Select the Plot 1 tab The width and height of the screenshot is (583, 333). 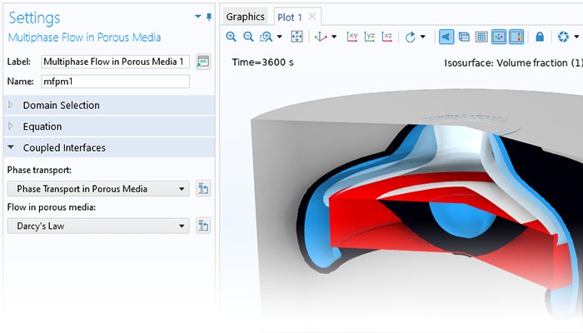point(290,17)
